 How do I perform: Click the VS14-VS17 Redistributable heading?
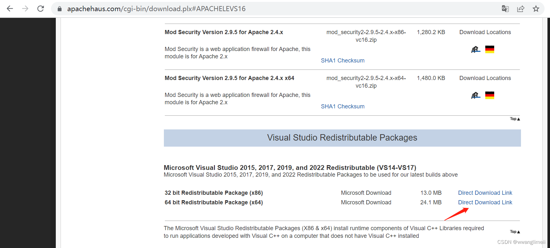point(290,168)
